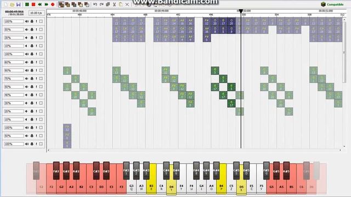Select the fifth instrument block icon
351x197 pixels.
[87, 4]
